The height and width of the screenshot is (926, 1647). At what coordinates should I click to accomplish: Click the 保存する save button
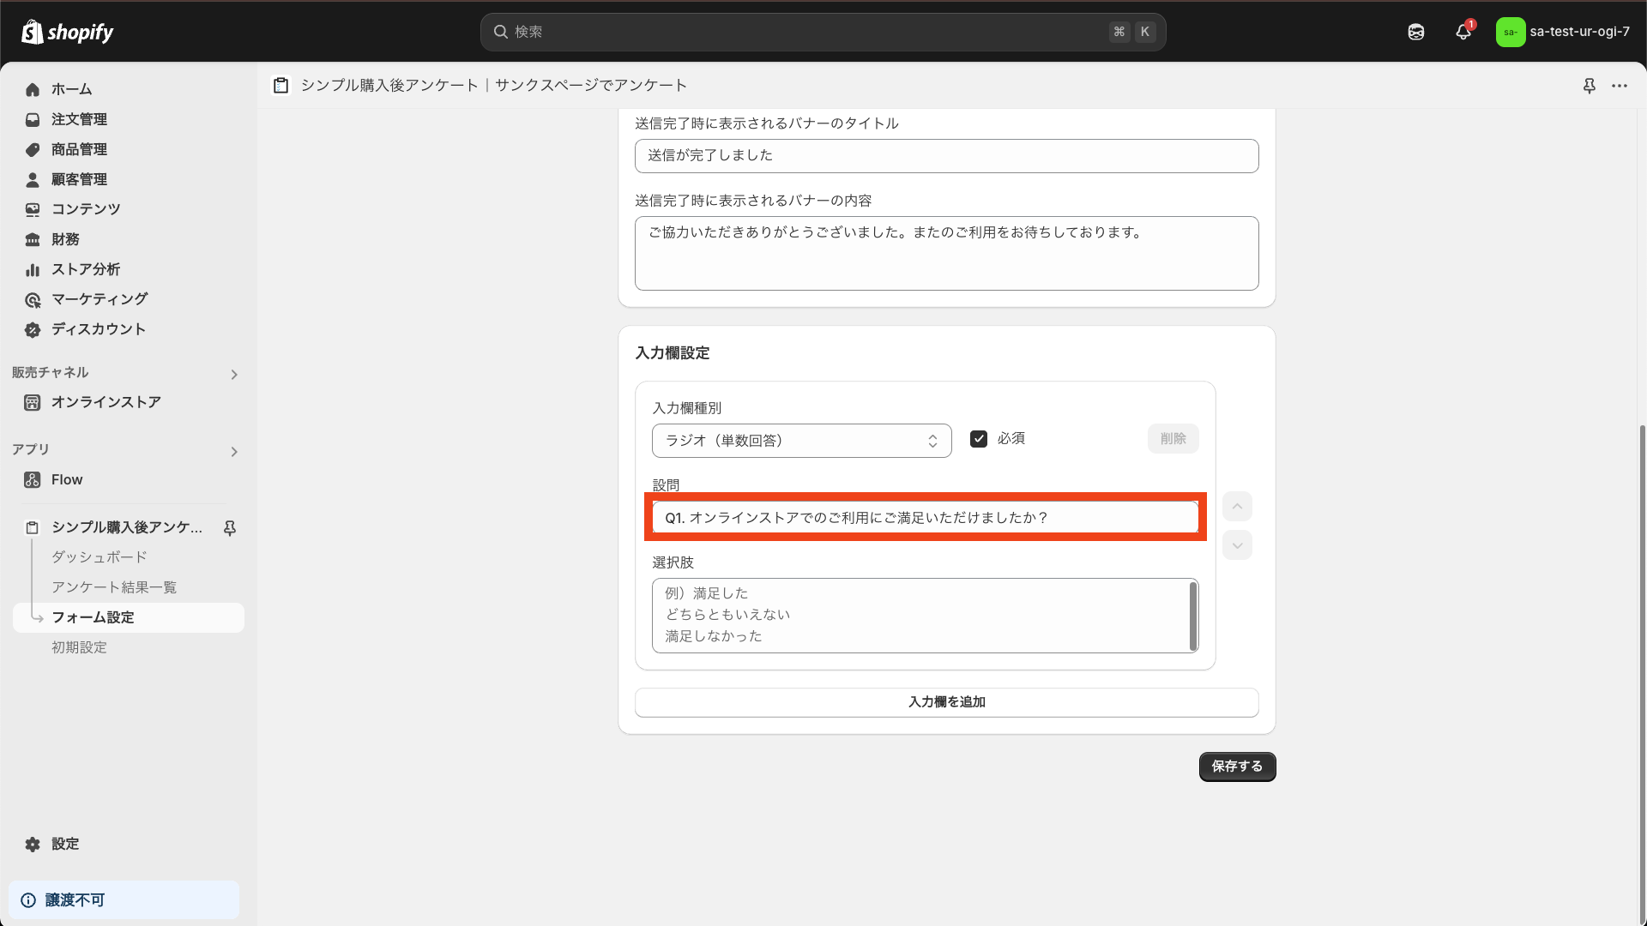(x=1237, y=767)
